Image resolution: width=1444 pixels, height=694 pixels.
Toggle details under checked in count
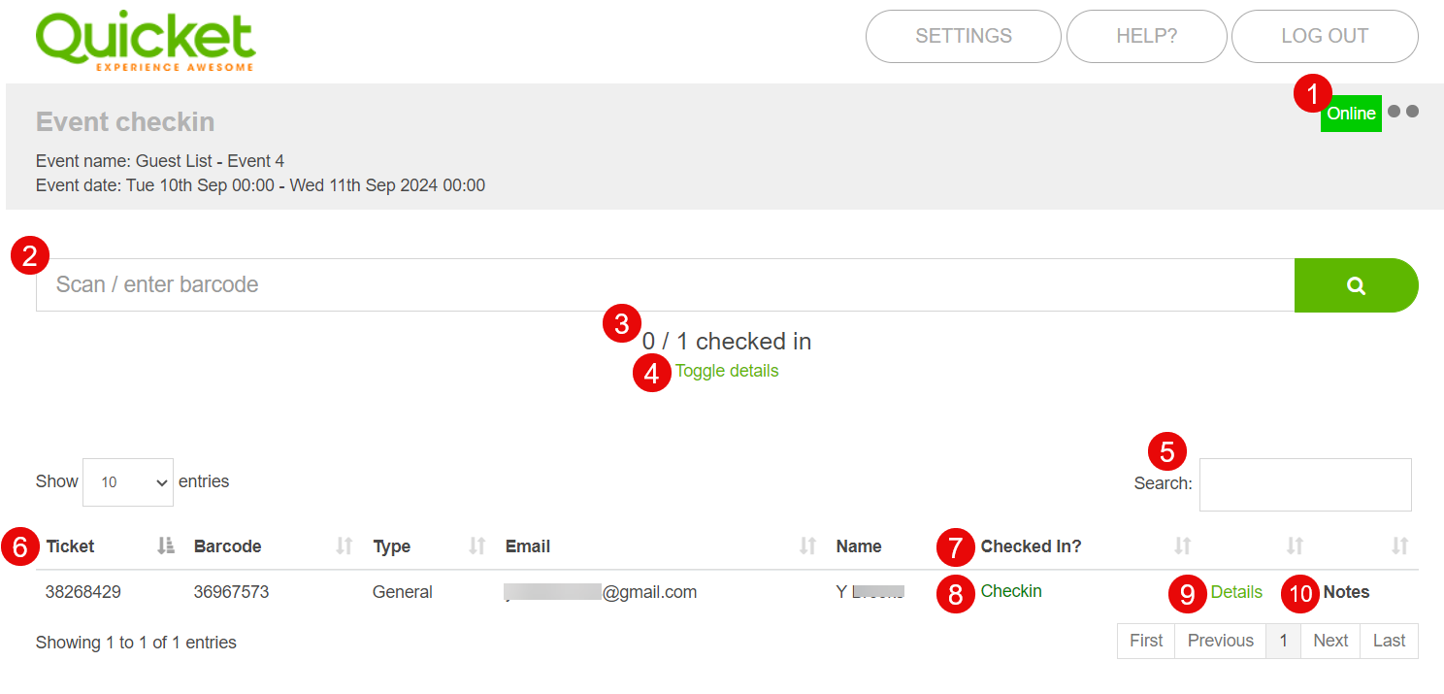point(727,371)
